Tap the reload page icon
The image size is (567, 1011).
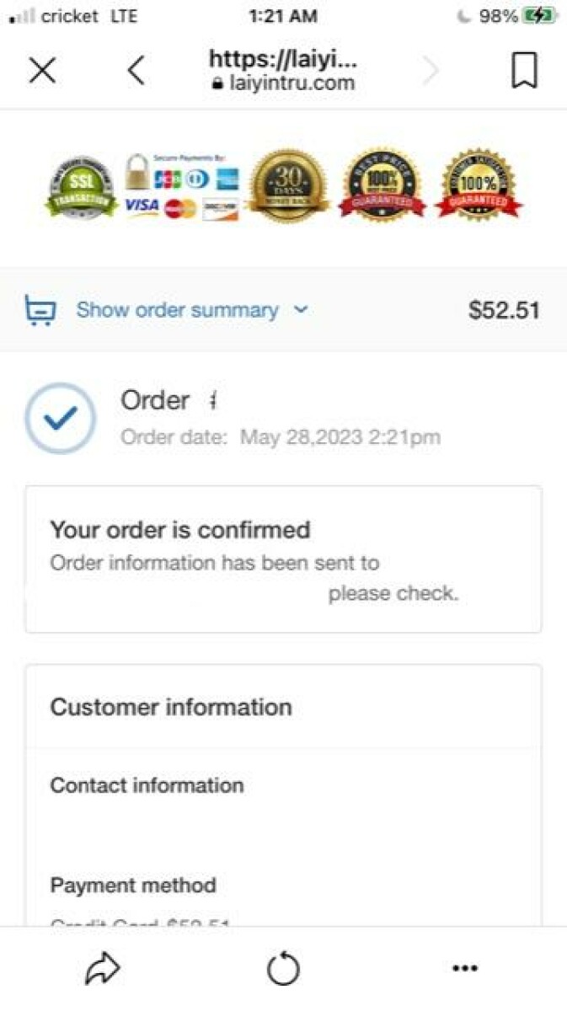click(x=283, y=967)
